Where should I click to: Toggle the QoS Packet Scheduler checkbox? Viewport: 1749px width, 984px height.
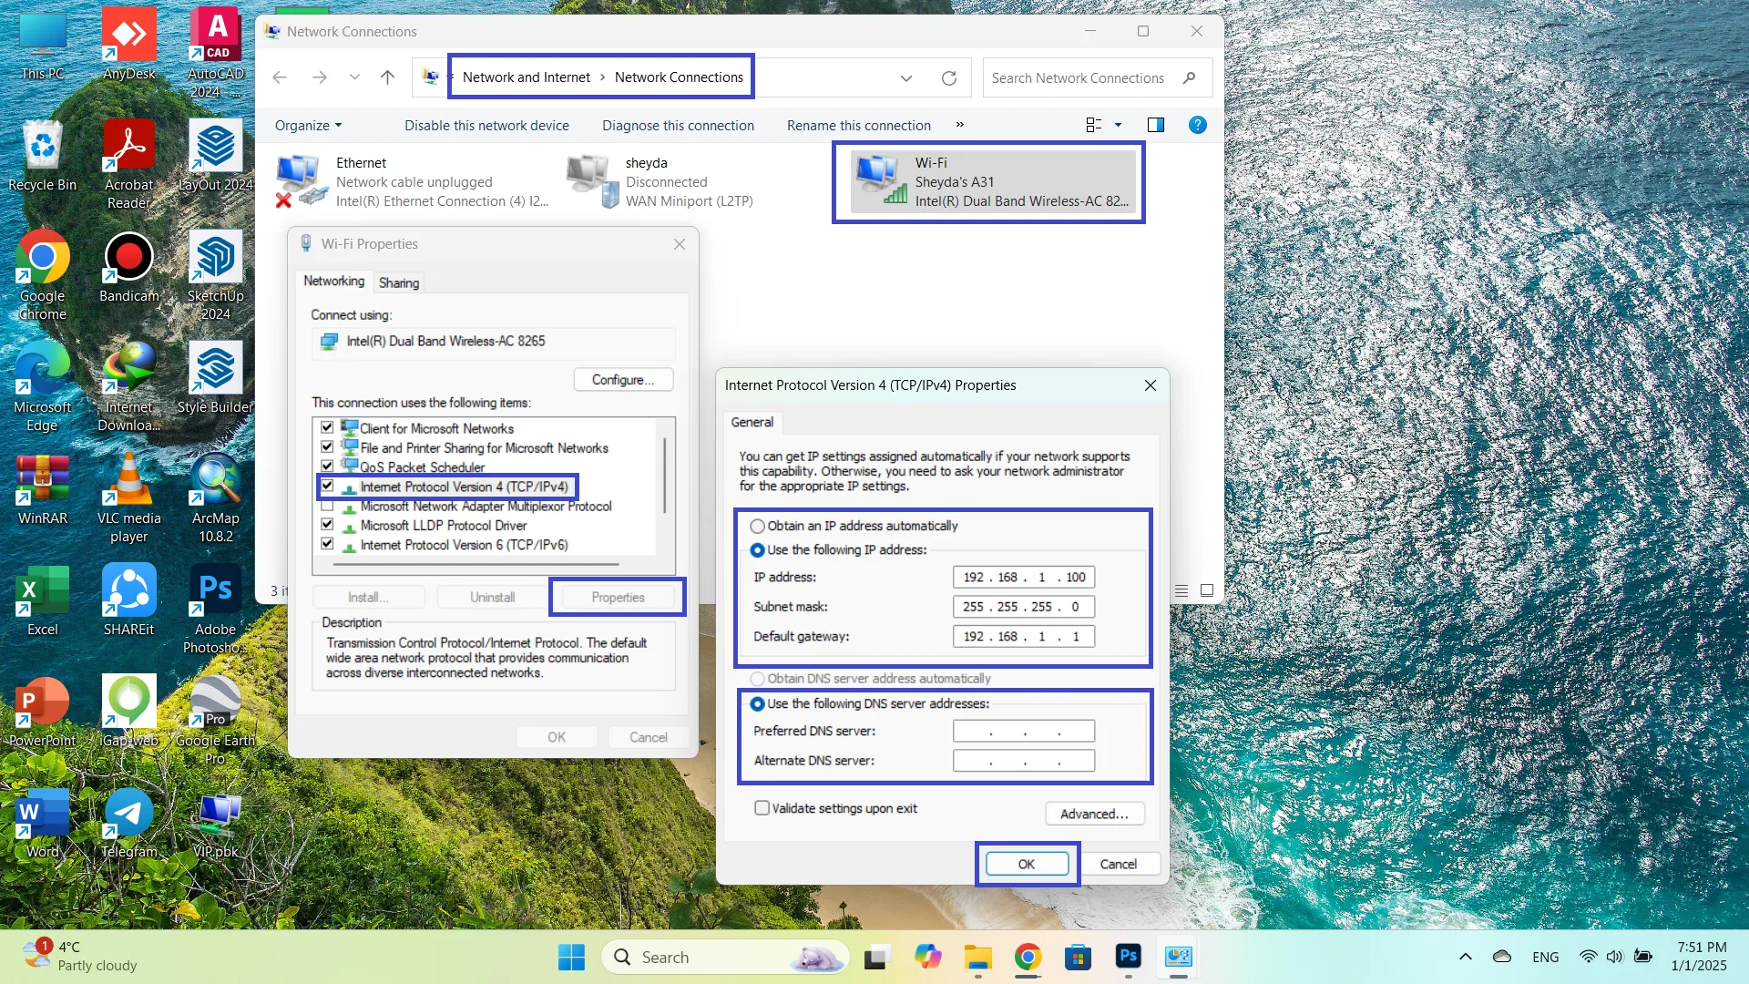(327, 466)
